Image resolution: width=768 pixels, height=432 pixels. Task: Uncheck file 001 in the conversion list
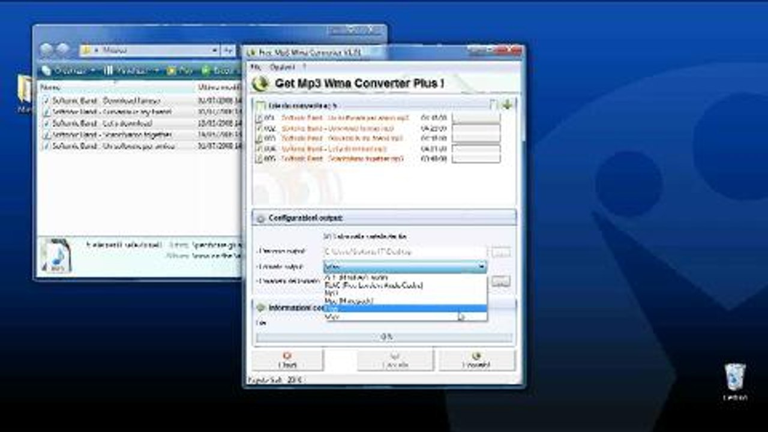[259, 118]
